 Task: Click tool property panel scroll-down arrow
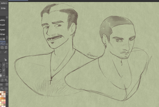7,77
